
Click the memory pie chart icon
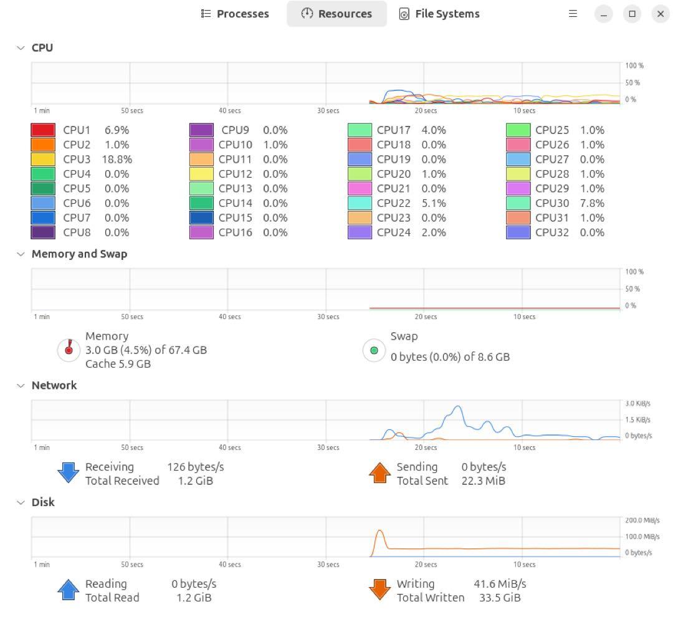(x=69, y=350)
